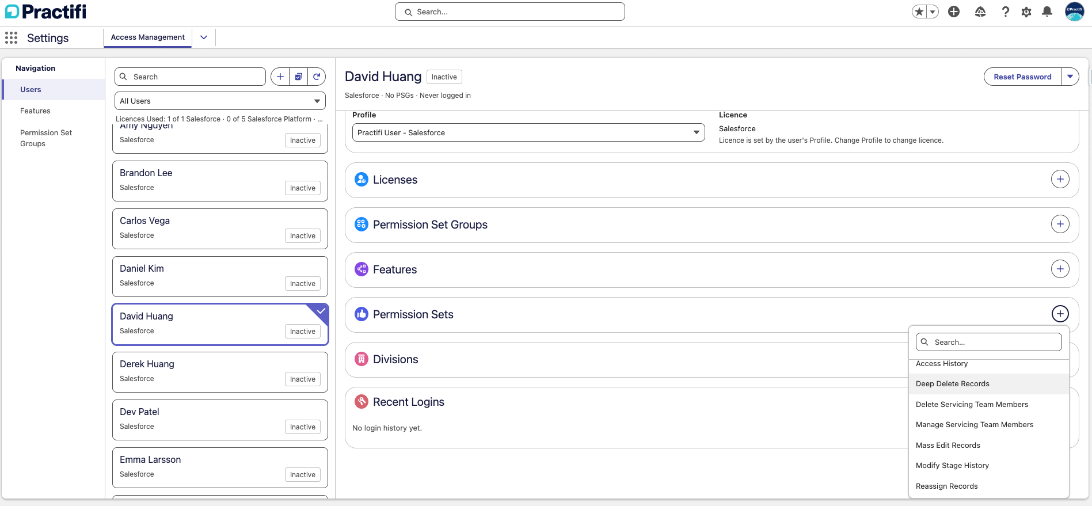This screenshot has width=1092, height=506.
Task: Choose Manage Servicing Team Members option
Action: pyautogui.click(x=989, y=425)
